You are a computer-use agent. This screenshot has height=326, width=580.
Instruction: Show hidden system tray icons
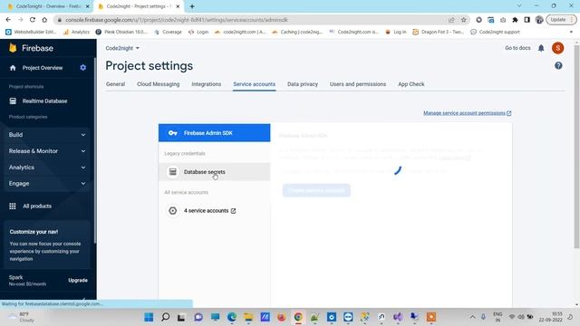472,317
